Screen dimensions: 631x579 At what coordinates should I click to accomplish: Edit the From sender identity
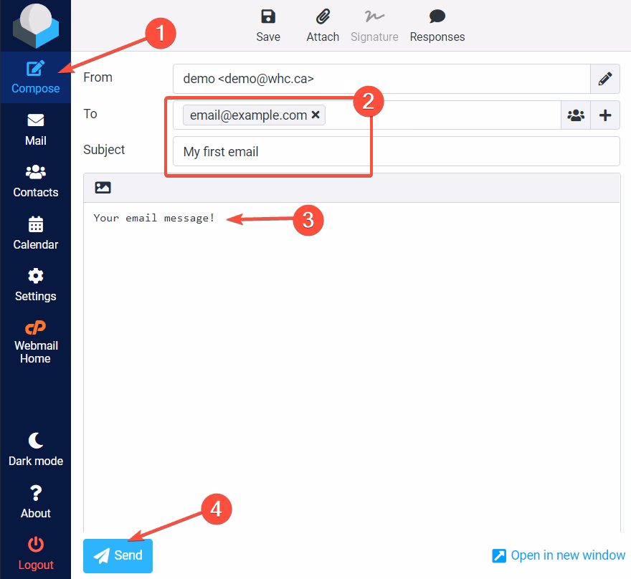point(605,79)
